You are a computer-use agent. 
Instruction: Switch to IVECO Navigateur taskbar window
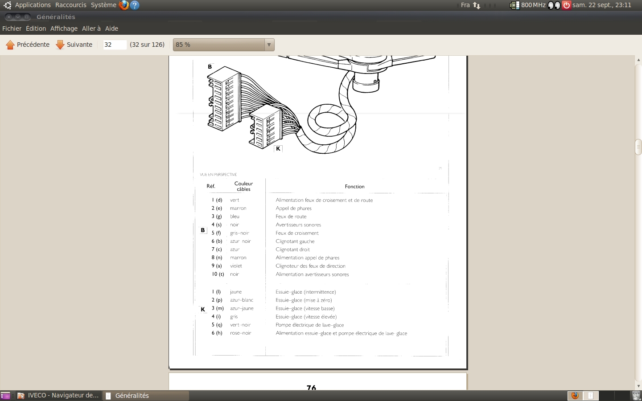(58, 396)
